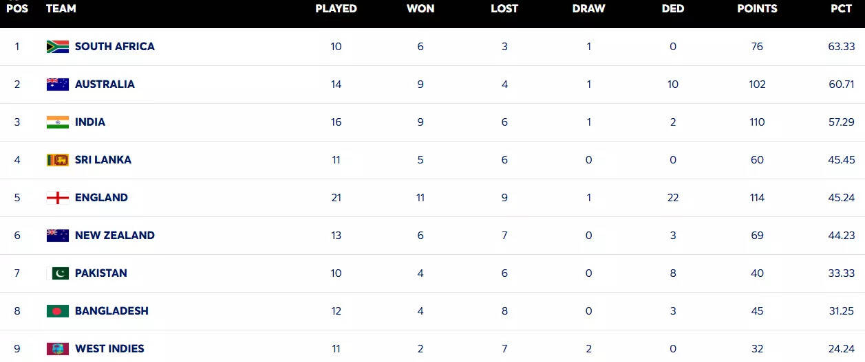Click the Sri Lanka flag icon
This screenshot has height=362, width=865.
58,160
